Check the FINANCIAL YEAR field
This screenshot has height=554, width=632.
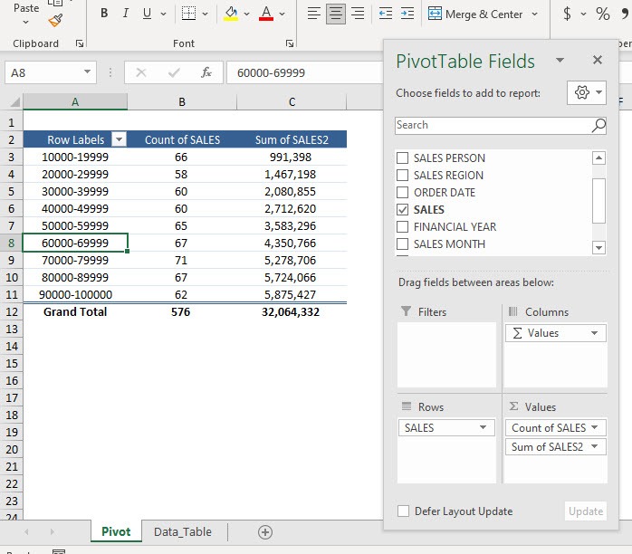(x=402, y=227)
